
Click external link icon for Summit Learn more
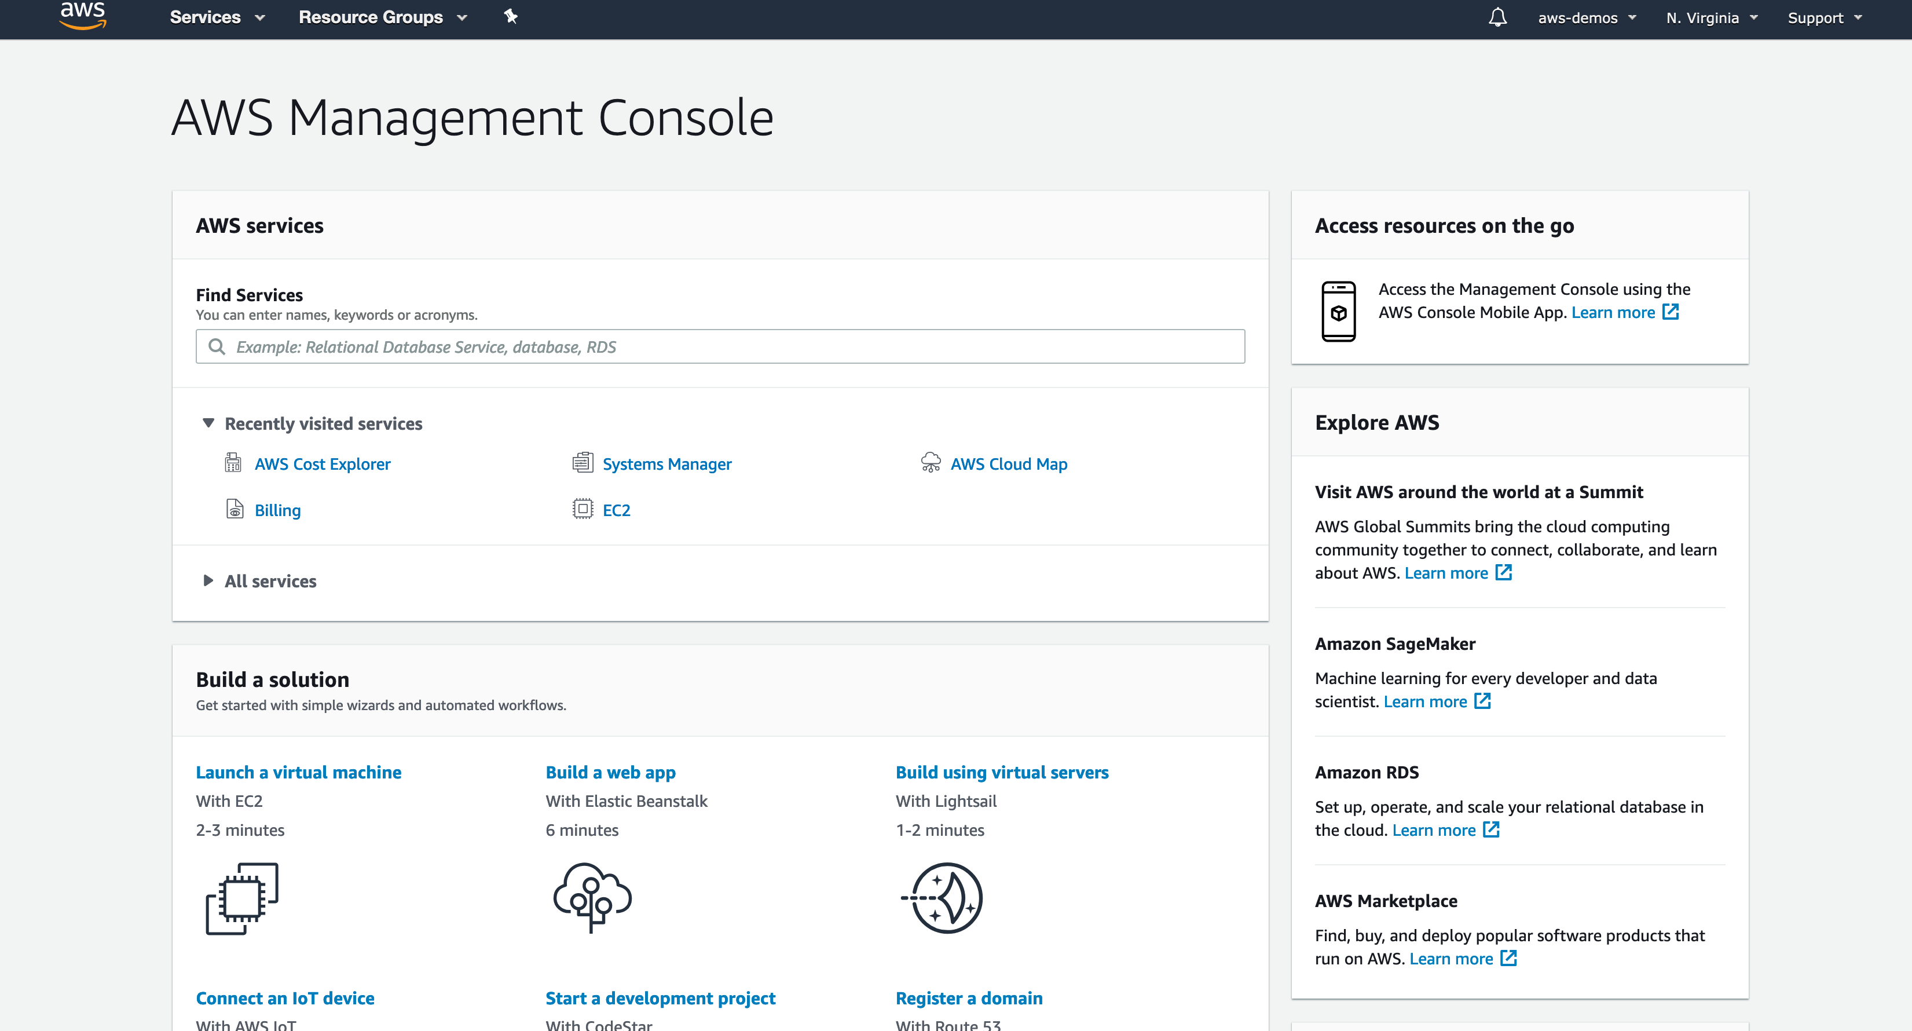click(x=1503, y=572)
